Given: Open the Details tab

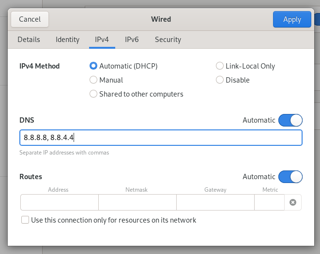Looking at the screenshot, I should 29,40.
